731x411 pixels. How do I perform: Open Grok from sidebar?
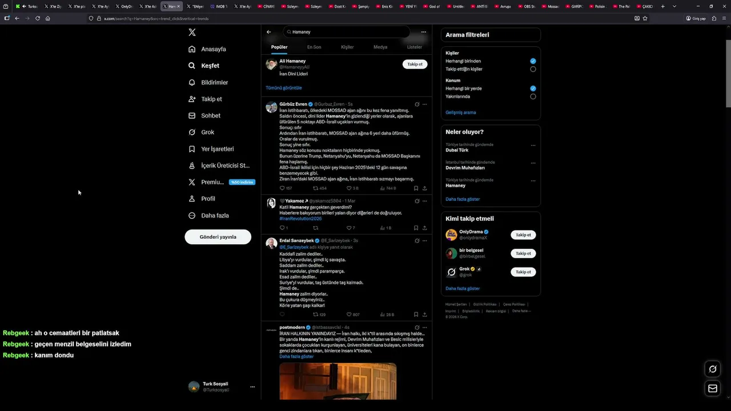(x=202, y=132)
